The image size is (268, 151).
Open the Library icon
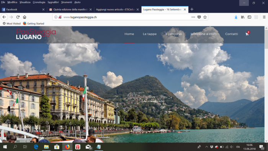click(243, 17)
